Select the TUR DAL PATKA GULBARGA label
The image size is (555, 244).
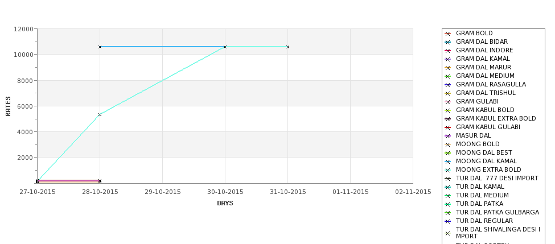[x=498, y=212]
